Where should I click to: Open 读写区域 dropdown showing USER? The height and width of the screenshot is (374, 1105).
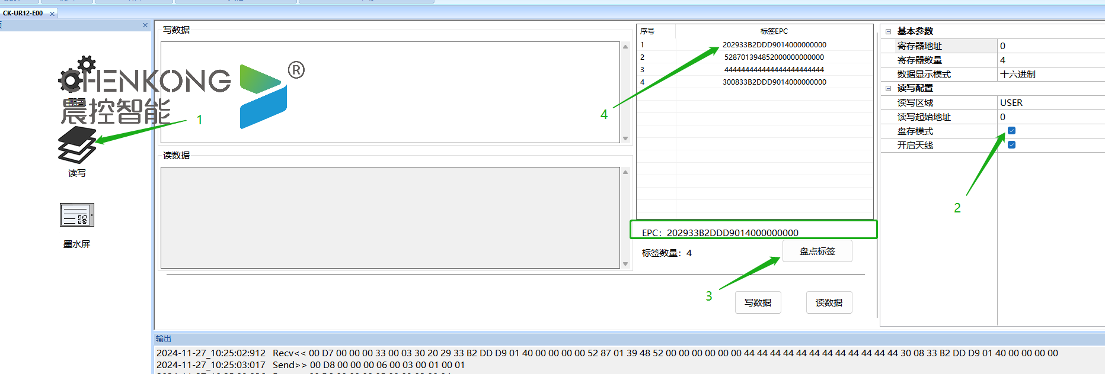(1049, 103)
